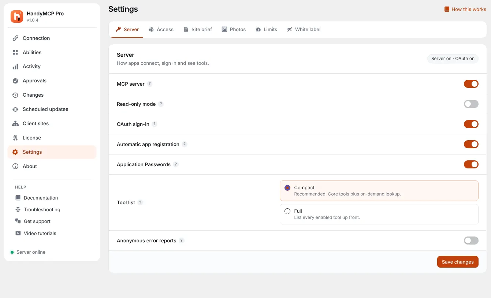Click the Save changes button
Image resolution: width=491 pixels, height=298 pixels.
(x=458, y=262)
